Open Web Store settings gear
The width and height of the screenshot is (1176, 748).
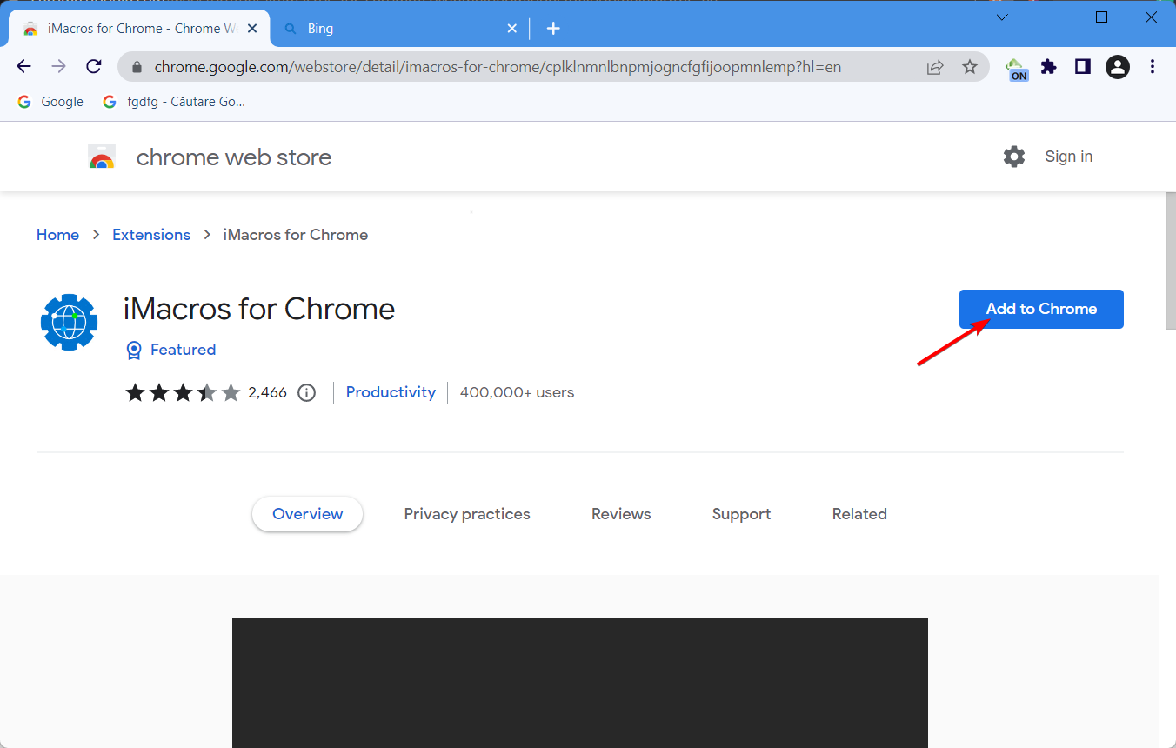pos(1014,157)
